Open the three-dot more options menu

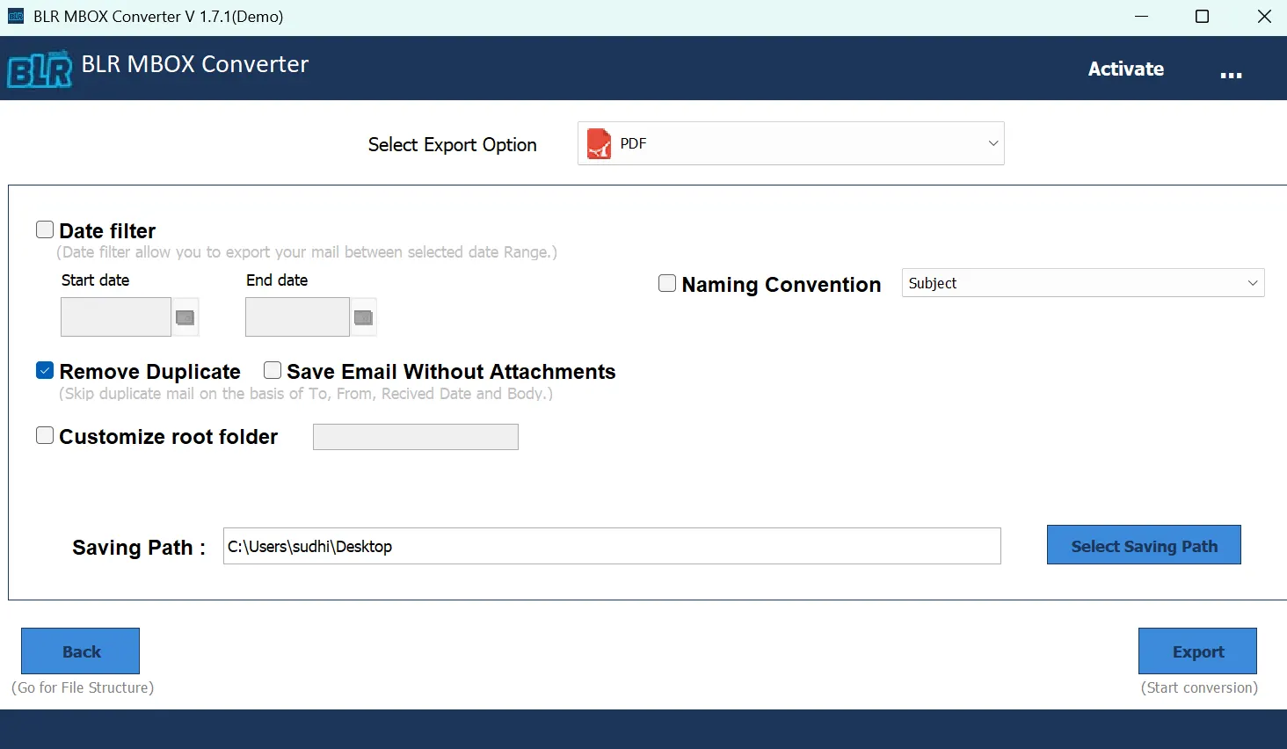pyautogui.click(x=1231, y=75)
